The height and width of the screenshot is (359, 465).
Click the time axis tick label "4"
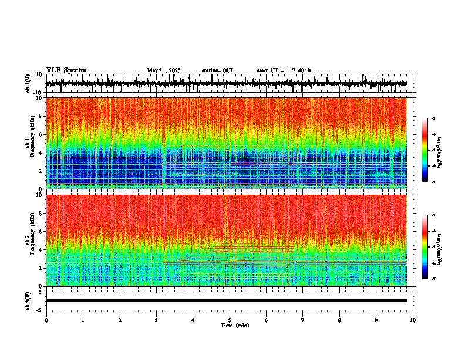(x=193, y=320)
